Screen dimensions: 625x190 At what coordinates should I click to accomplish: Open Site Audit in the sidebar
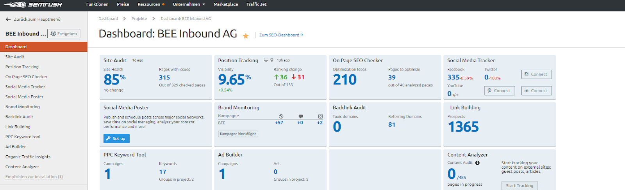15,57
